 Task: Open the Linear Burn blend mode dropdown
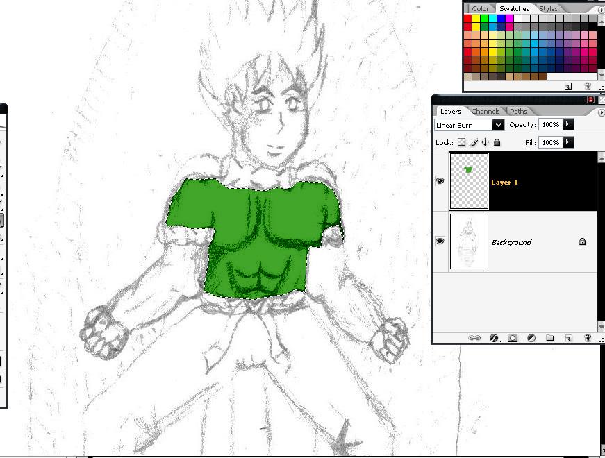(498, 125)
